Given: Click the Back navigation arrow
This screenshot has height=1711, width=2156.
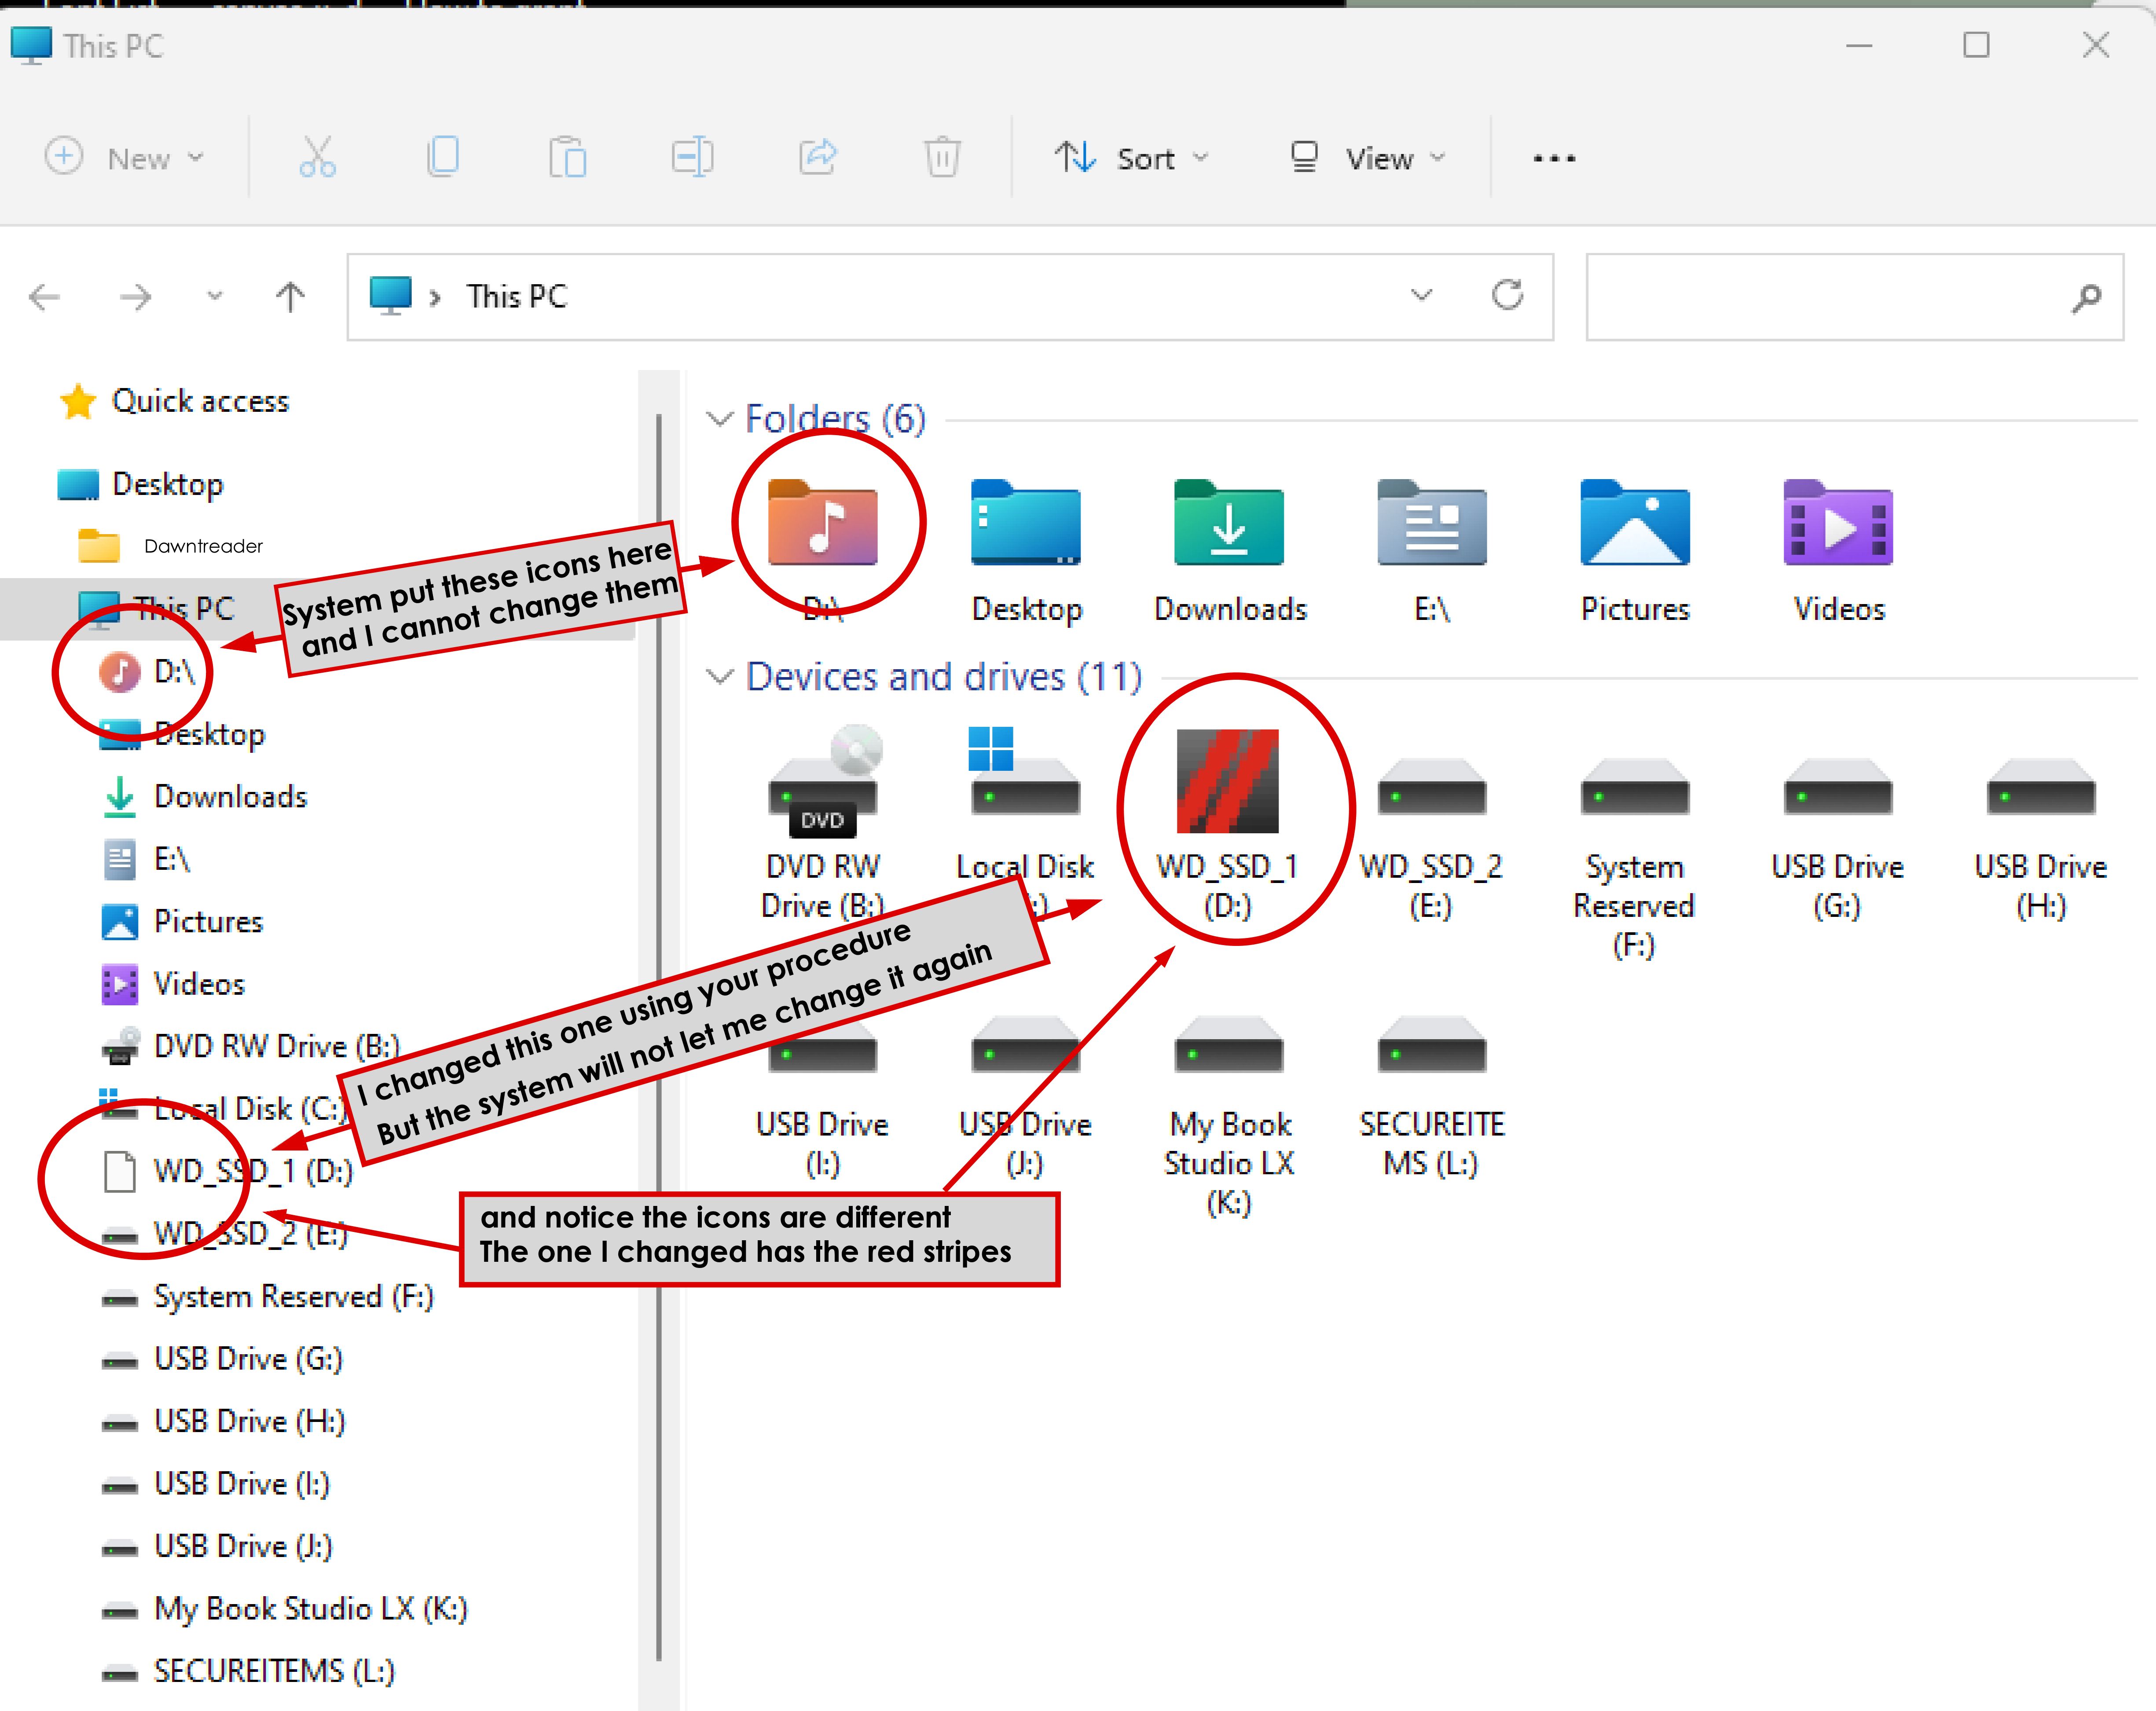Looking at the screenshot, I should coord(43,296).
